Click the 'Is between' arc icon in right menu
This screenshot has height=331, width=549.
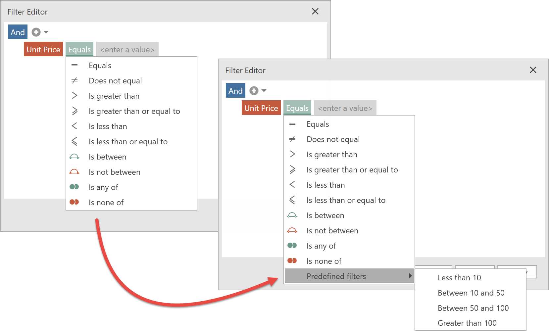(292, 215)
